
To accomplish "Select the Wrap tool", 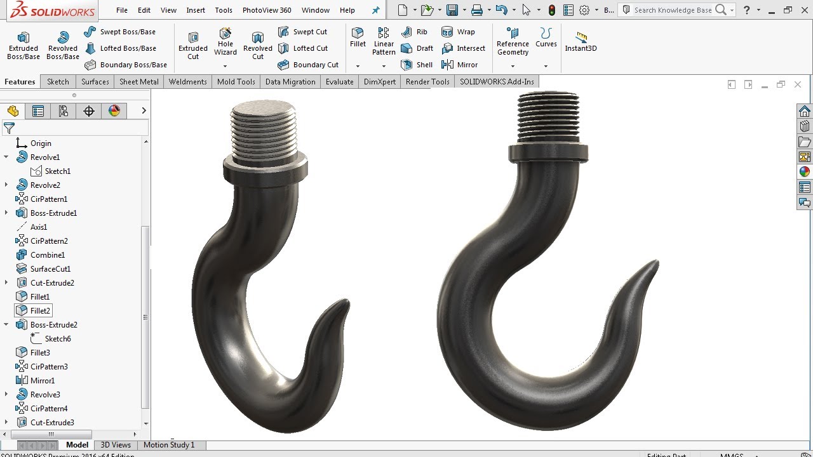I will 458,32.
